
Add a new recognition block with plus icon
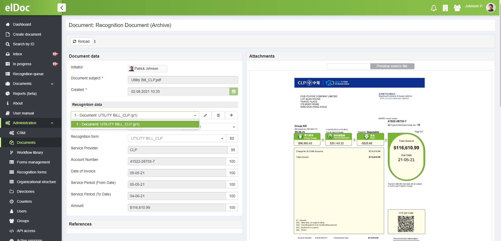point(231,115)
